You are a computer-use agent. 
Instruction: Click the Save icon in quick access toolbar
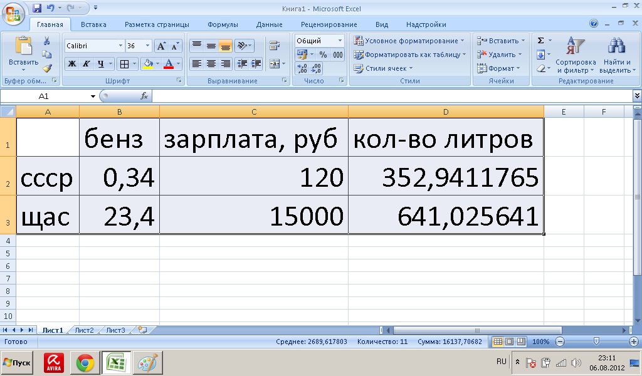[36, 8]
